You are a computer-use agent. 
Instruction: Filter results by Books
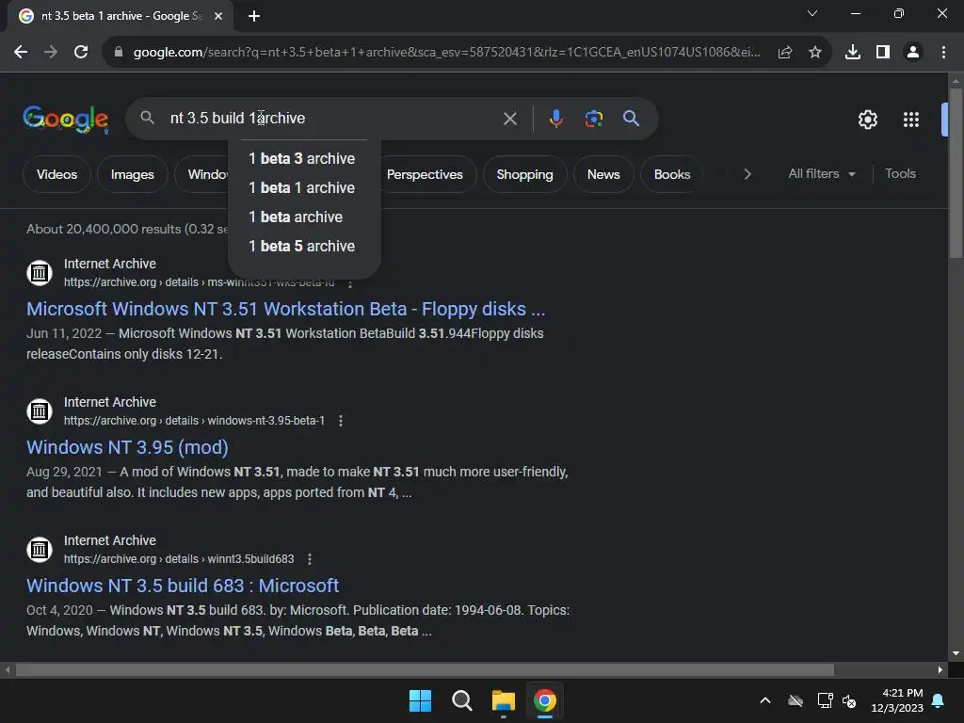coord(672,174)
